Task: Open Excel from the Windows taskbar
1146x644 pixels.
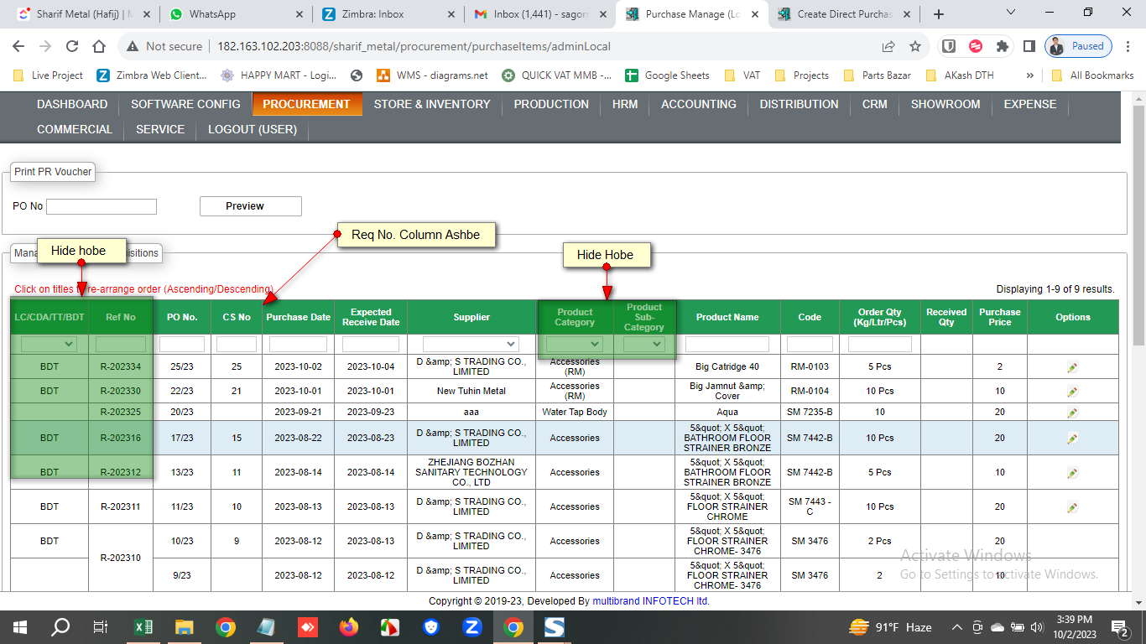Action: 143,627
